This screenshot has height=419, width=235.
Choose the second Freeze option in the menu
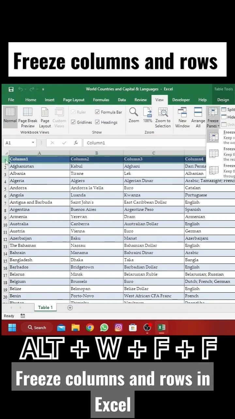click(221, 154)
